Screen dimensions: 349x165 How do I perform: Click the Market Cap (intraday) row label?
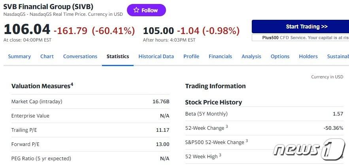(37, 102)
